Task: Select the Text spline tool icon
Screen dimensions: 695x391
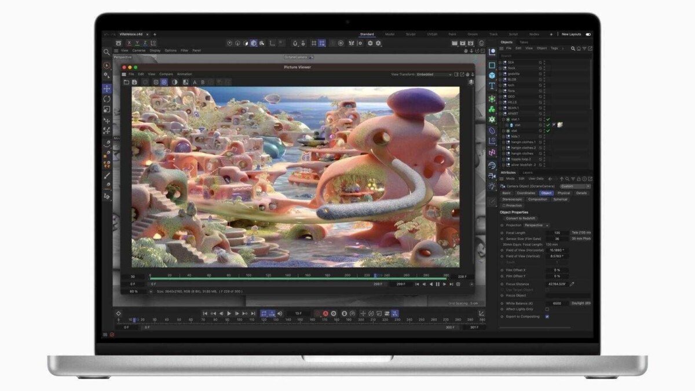Action: coord(492,86)
